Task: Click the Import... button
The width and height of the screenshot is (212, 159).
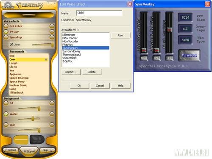Action: point(71,72)
